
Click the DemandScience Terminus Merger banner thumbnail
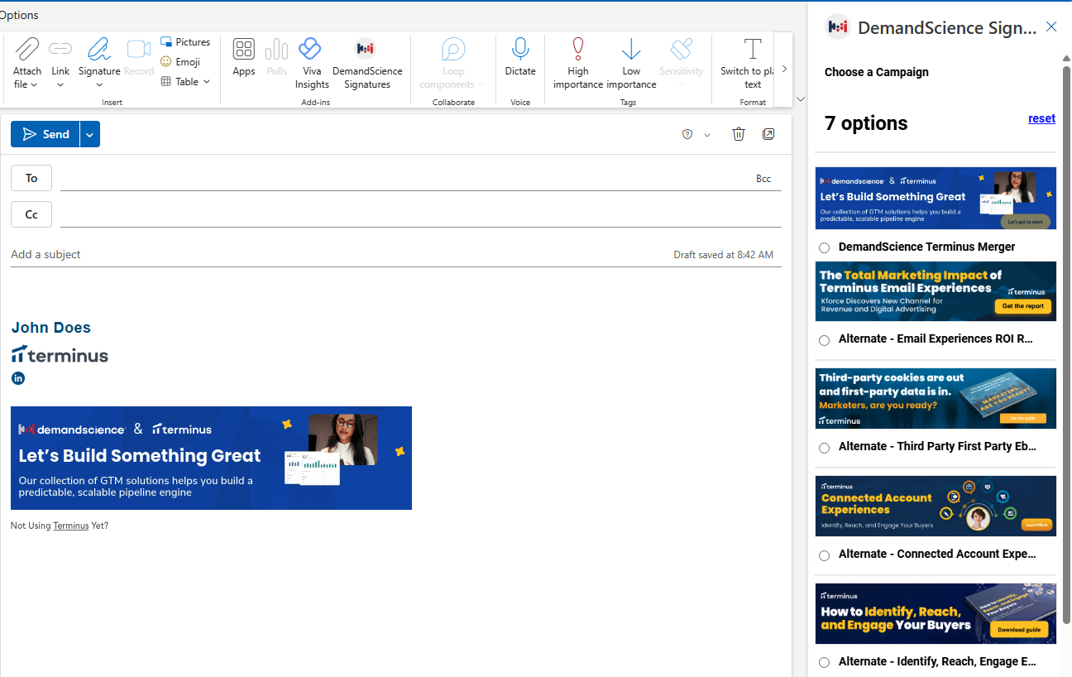[x=936, y=198]
